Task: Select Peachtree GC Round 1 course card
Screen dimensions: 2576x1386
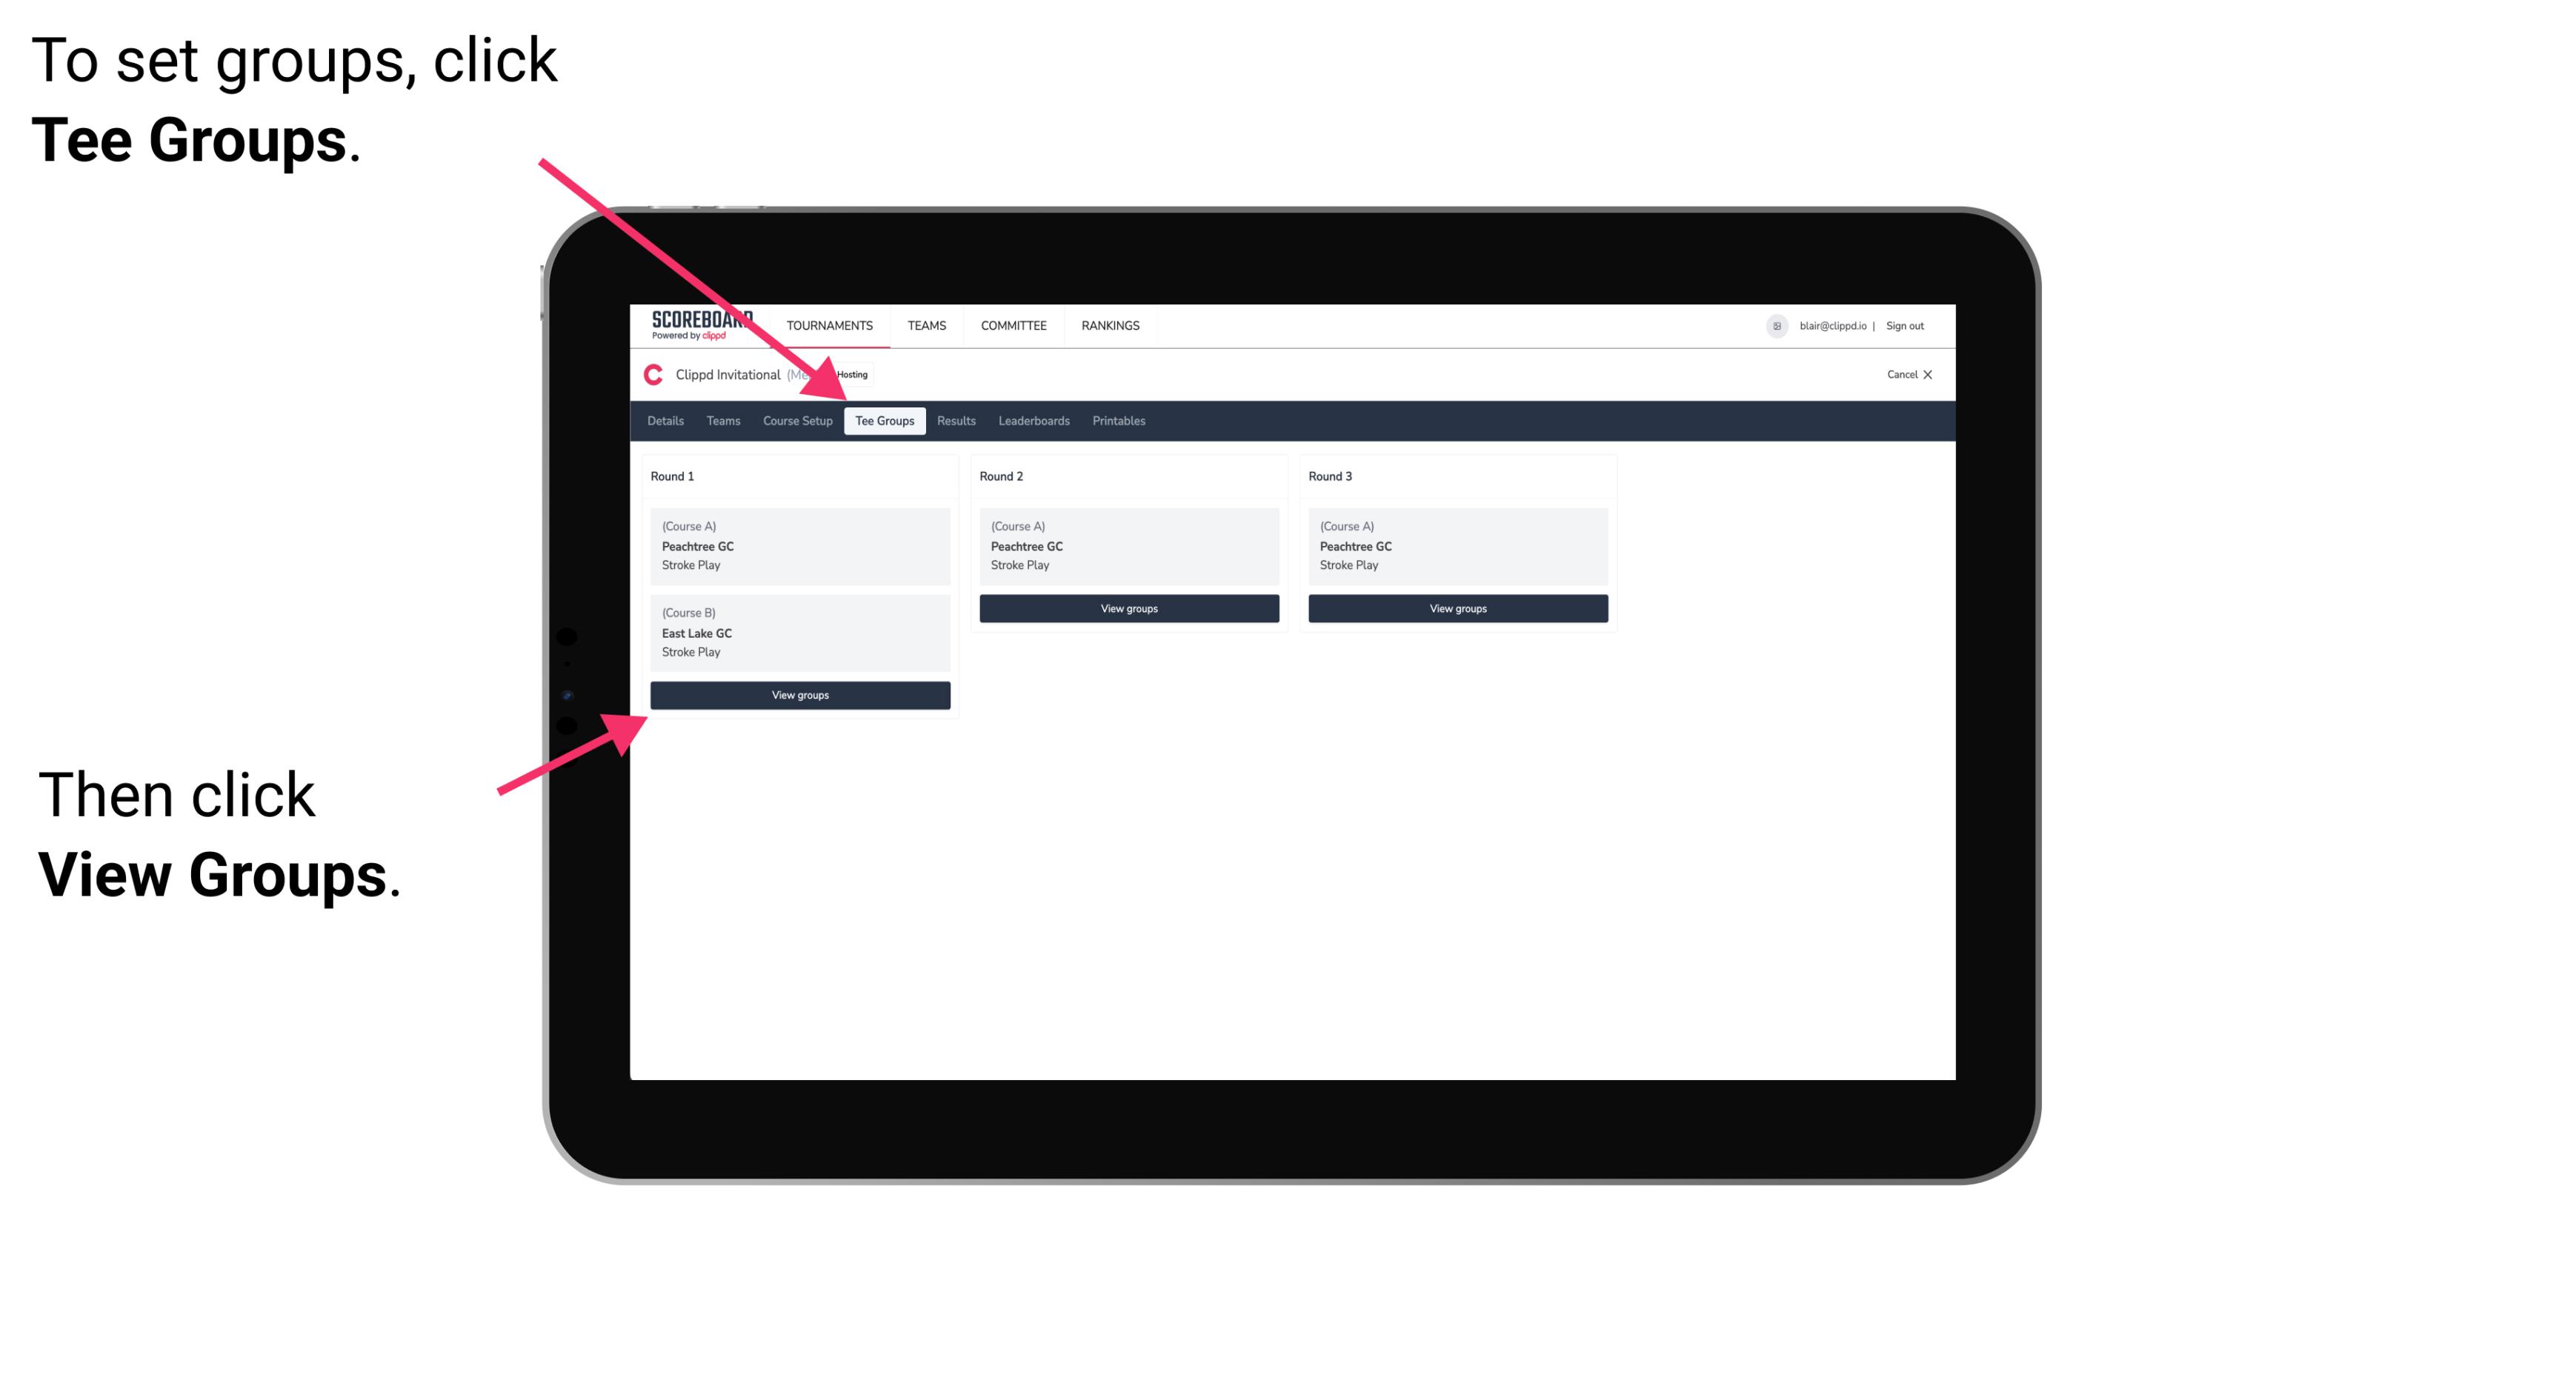Action: coord(799,546)
